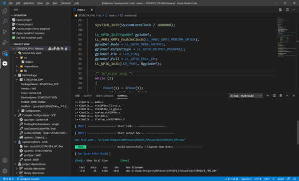This screenshot has height=181, width=299.
Task: Select floatingPointHardware : single entry
Action: coord(41,124)
